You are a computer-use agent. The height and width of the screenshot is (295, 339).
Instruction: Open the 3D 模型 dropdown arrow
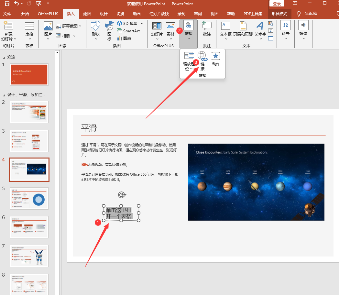click(x=142, y=23)
